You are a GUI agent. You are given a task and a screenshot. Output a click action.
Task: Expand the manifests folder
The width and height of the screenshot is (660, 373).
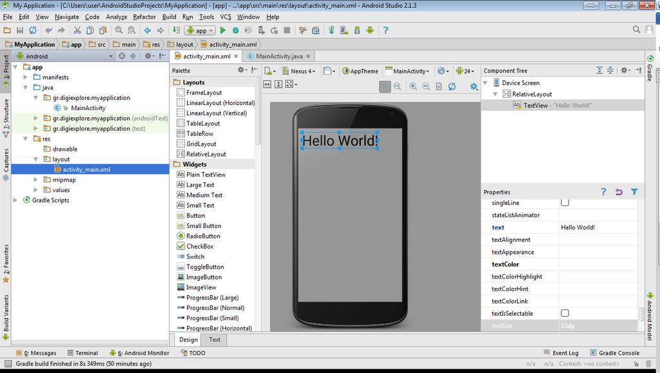(26, 77)
